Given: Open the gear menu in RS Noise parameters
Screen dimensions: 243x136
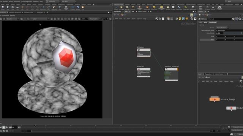Looking at the screenshot, I should click(233, 19).
